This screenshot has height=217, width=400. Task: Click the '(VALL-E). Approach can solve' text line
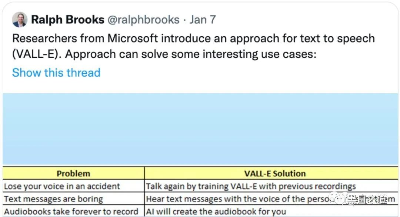click(164, 54)
